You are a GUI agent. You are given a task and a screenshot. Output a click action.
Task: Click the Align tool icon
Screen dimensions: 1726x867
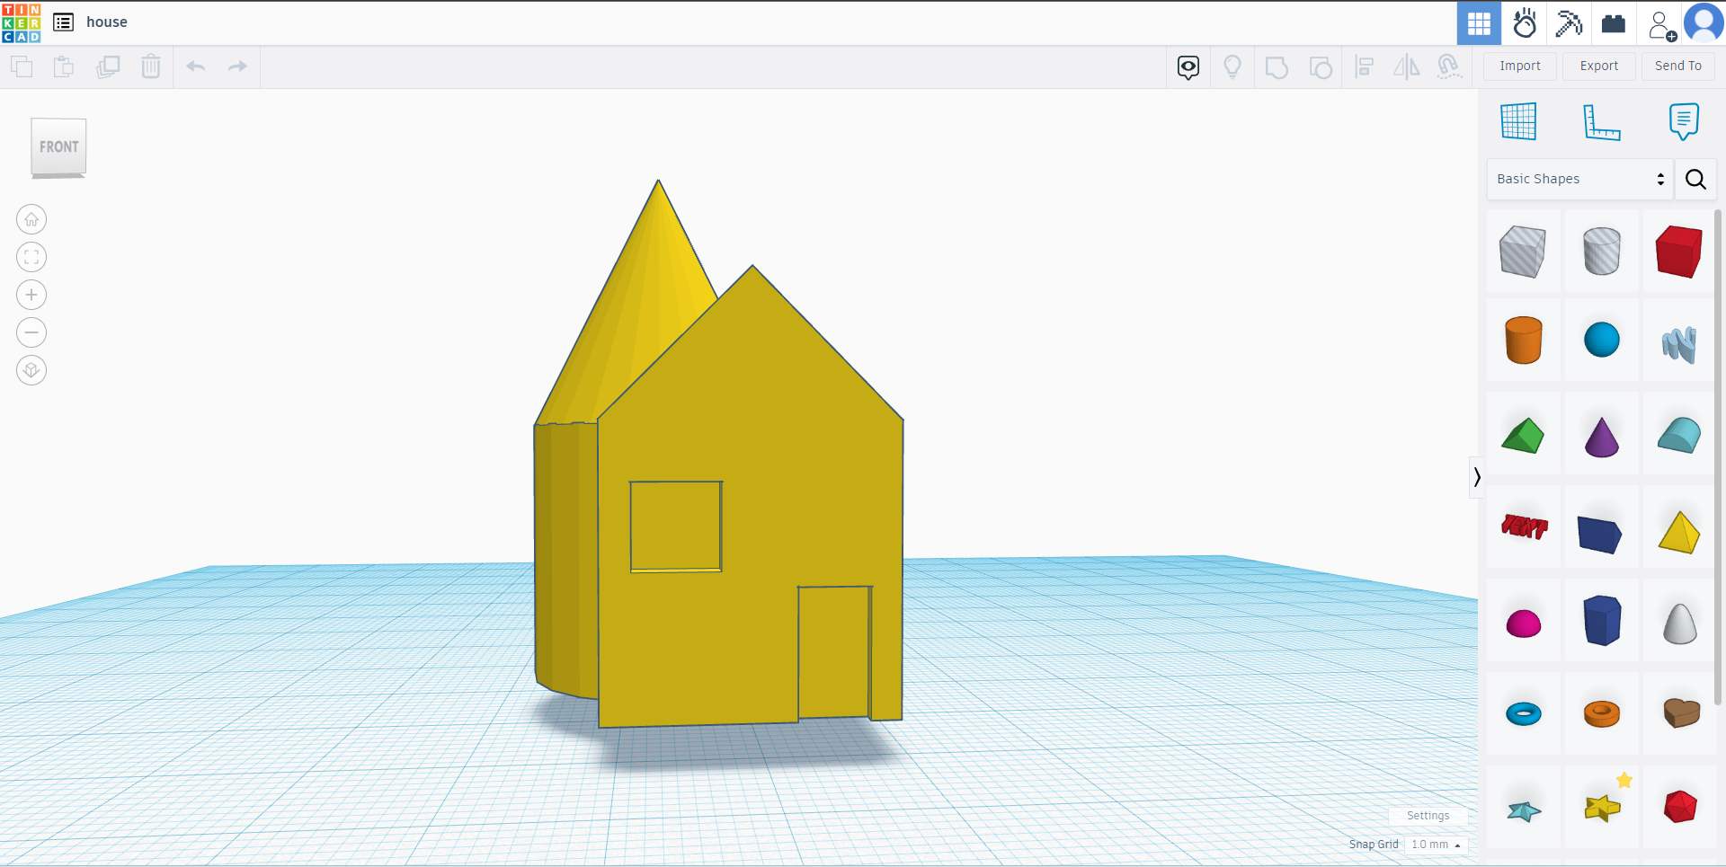coord(1365,67)
